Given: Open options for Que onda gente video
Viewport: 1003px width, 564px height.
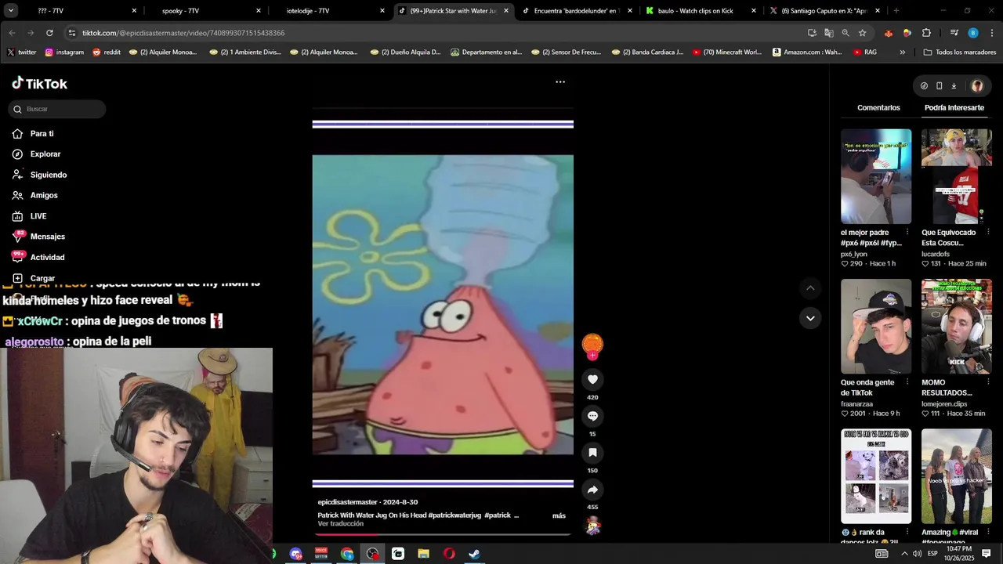Looking at the screenshot, I should 907,382.
